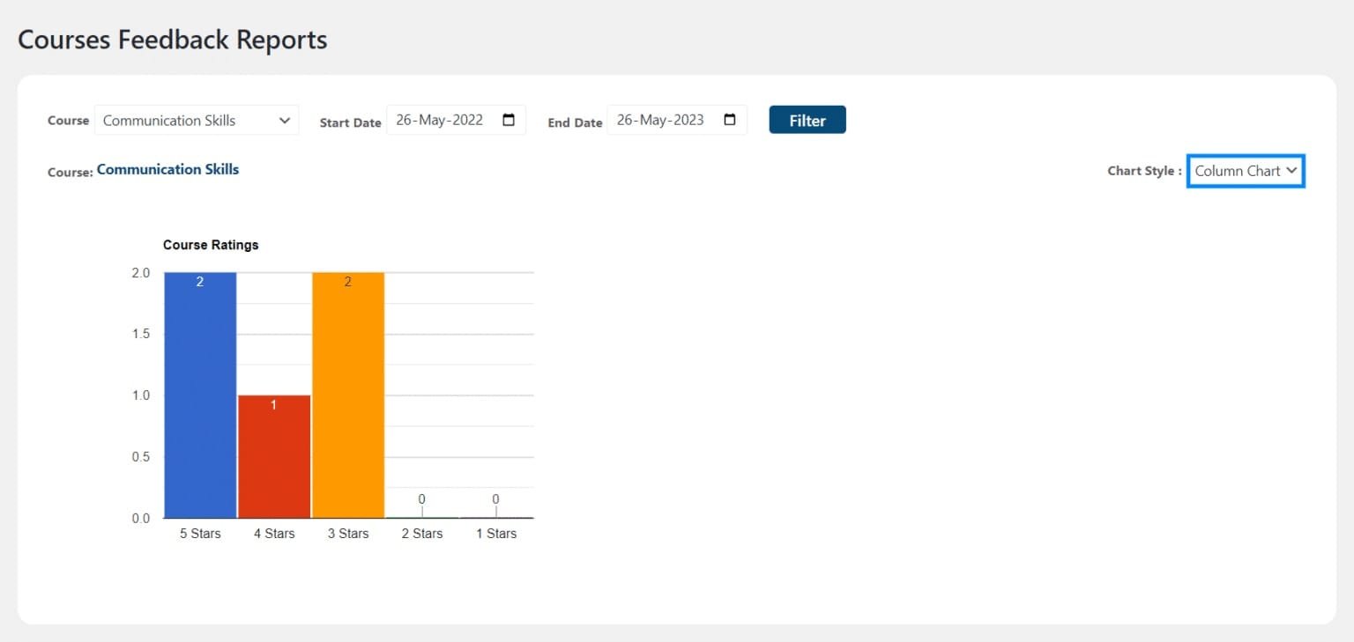Click the Start Date label

coord(350,123)
